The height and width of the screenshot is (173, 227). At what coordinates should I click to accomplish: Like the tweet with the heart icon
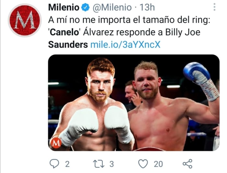143,164
